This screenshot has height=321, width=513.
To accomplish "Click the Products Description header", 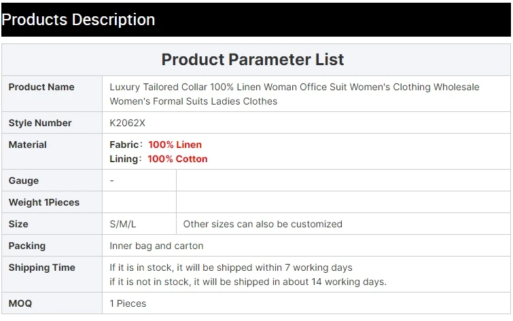I will 79,20.
